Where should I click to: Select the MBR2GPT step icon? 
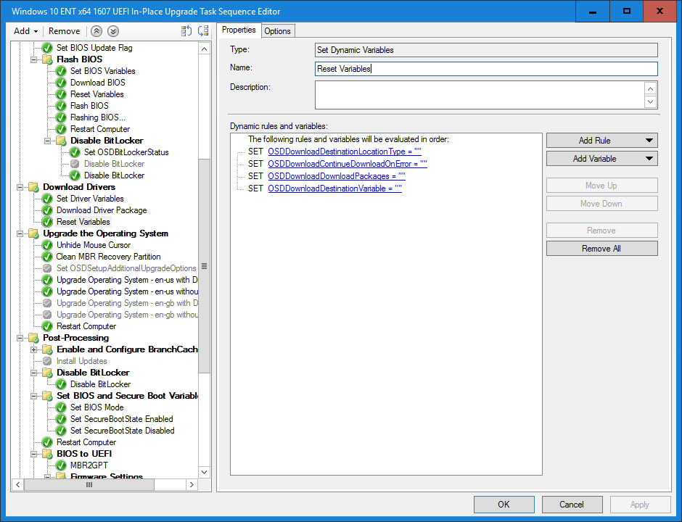coord(61,465)
